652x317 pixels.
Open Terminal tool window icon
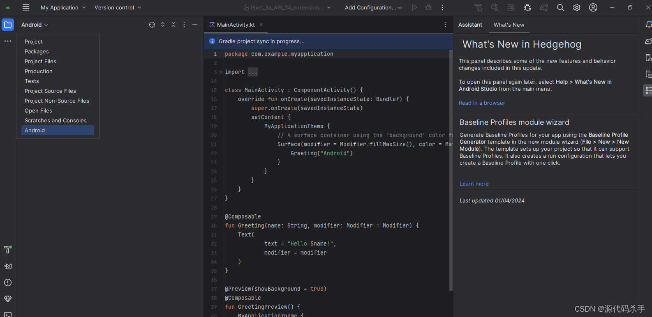click(x=8, y=314)
